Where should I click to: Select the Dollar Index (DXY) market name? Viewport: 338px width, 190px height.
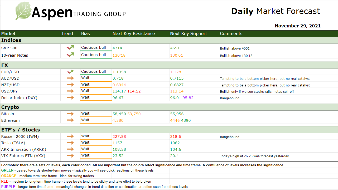point(19,98)
